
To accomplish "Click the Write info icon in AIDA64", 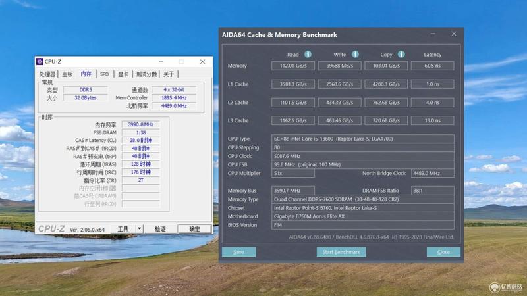I will (355, 54).
